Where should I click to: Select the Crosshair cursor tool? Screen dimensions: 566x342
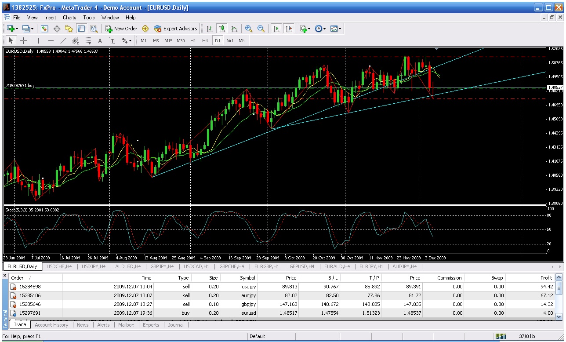pos(24,40)
